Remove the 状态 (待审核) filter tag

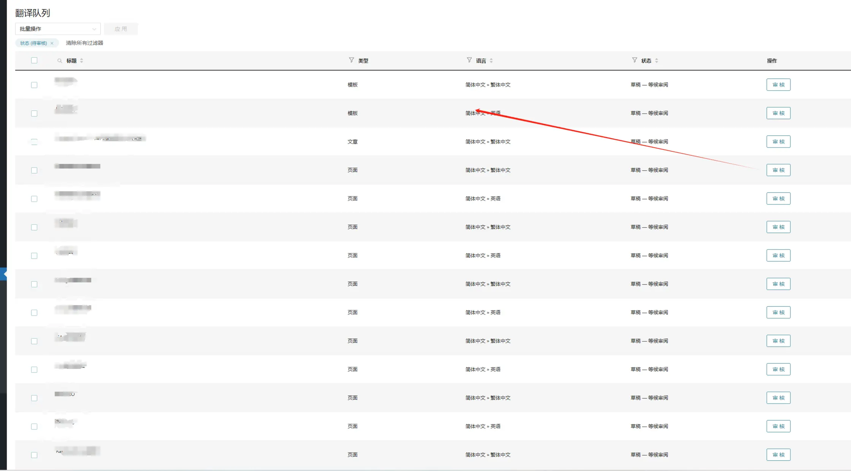pos(52,43)
